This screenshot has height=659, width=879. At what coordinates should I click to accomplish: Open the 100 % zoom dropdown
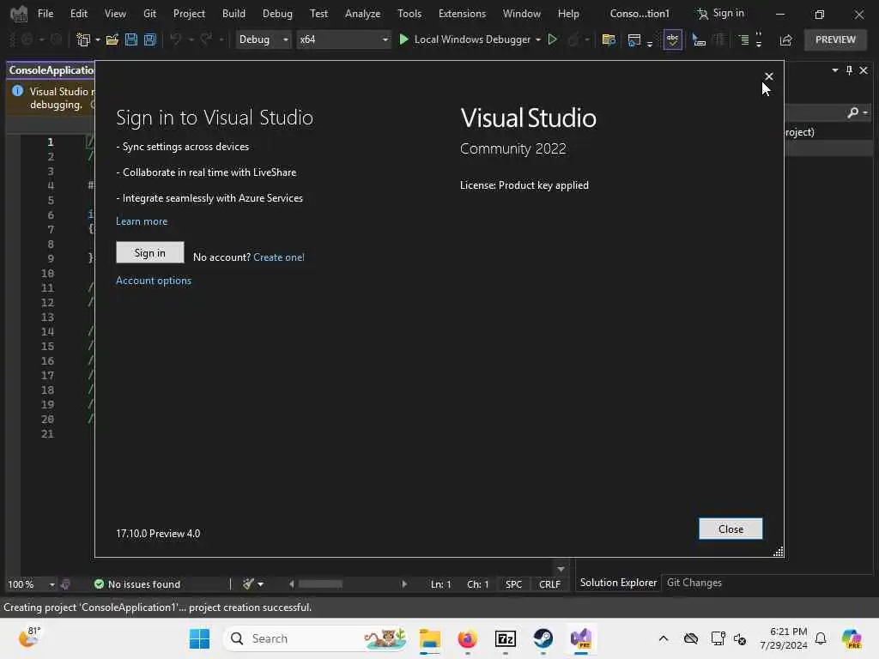pyautogui.click(x=52, y=584)
